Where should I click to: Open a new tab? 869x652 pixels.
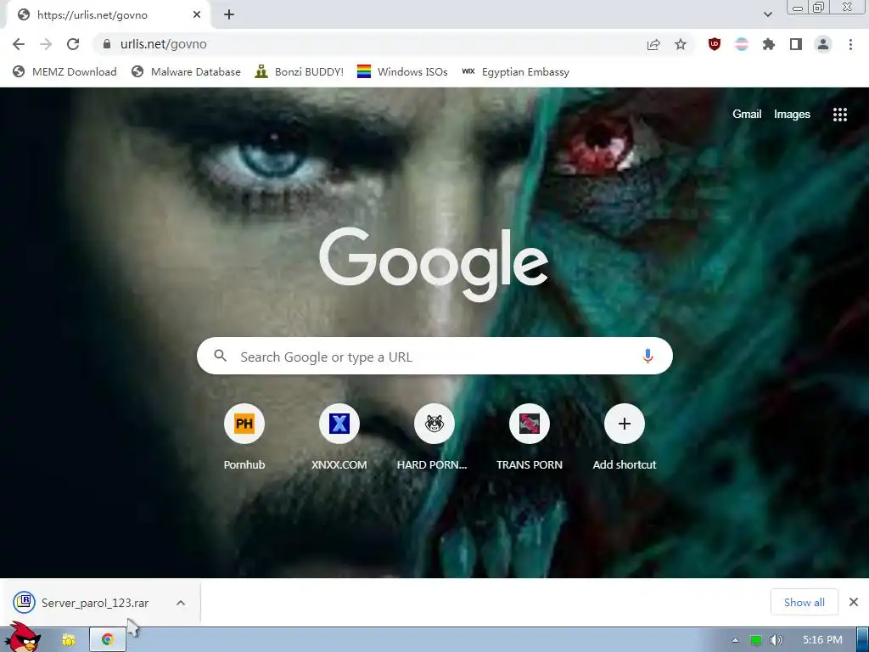point(229,15)
